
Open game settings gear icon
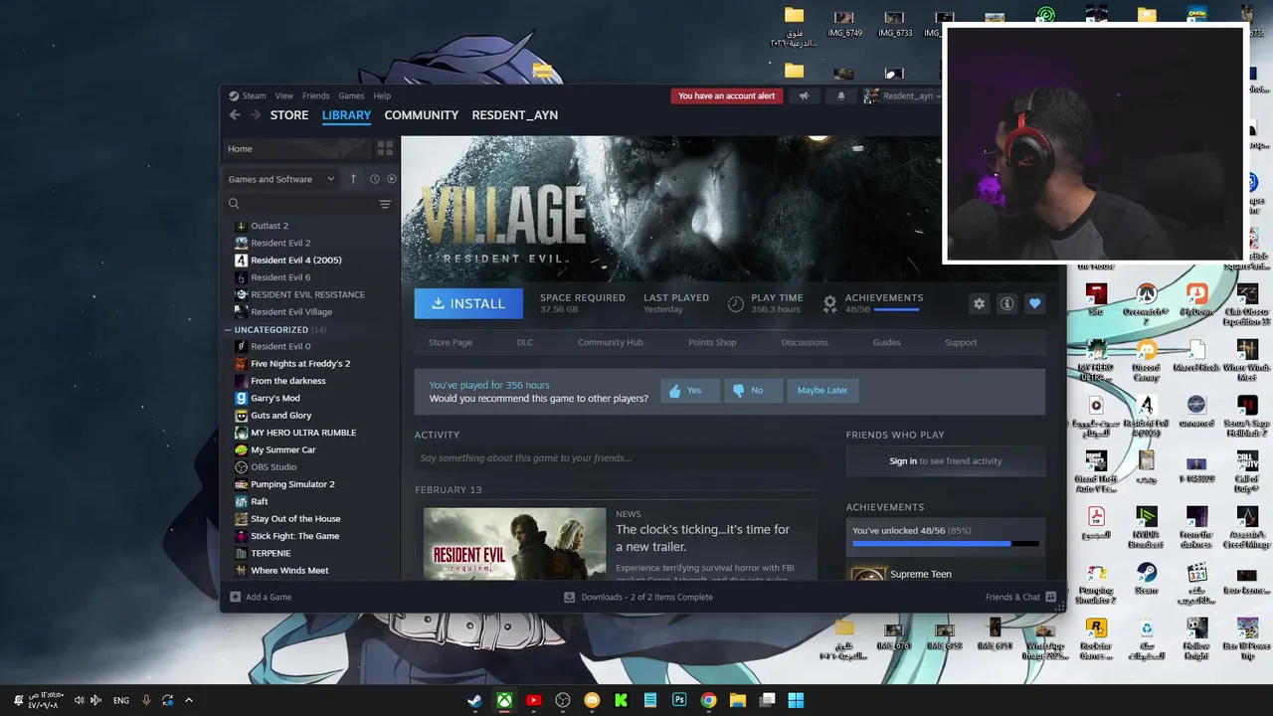point(980,303)
